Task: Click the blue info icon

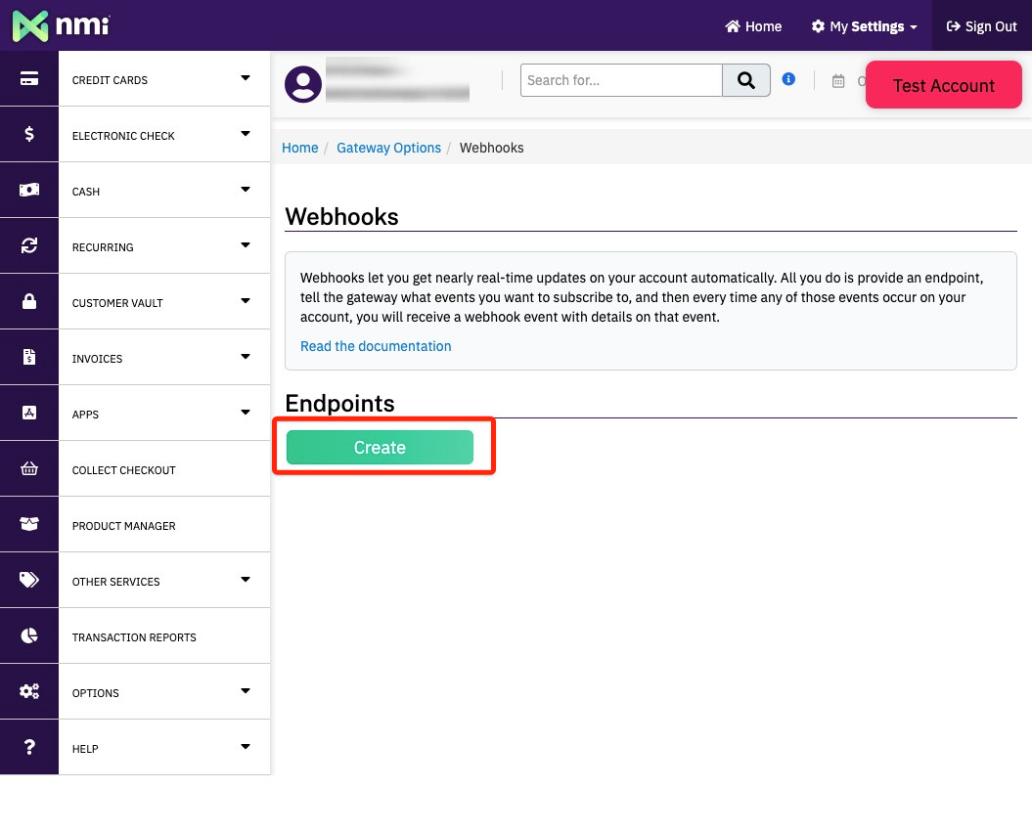Action: [788, 79]
